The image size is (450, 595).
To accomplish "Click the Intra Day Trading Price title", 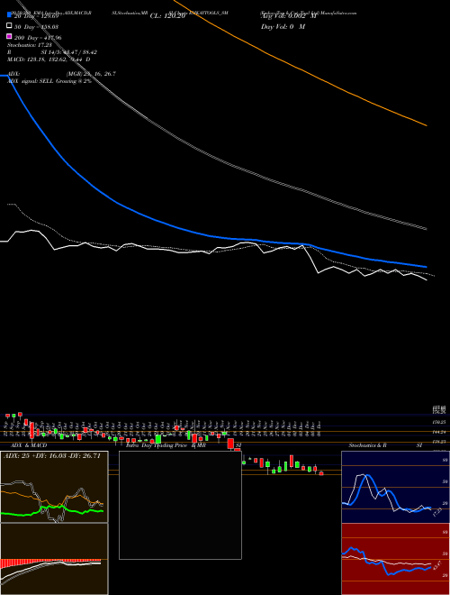I will [157, 445].
